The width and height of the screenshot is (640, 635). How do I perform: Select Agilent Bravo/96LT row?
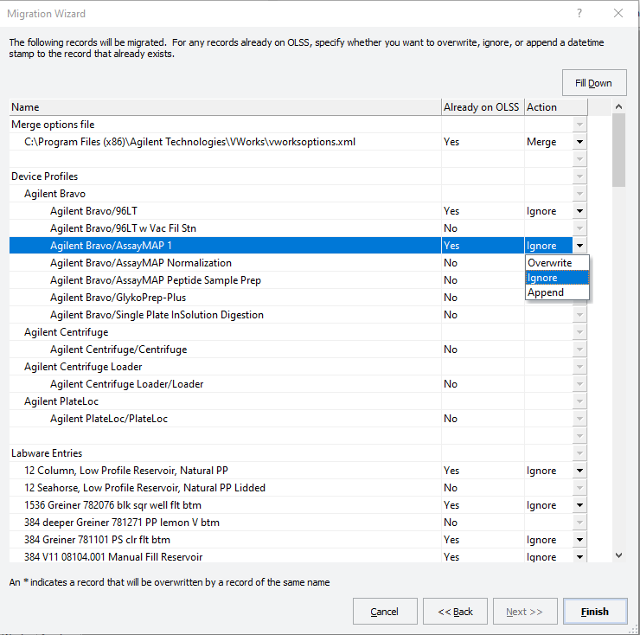(x=298, y=211)
